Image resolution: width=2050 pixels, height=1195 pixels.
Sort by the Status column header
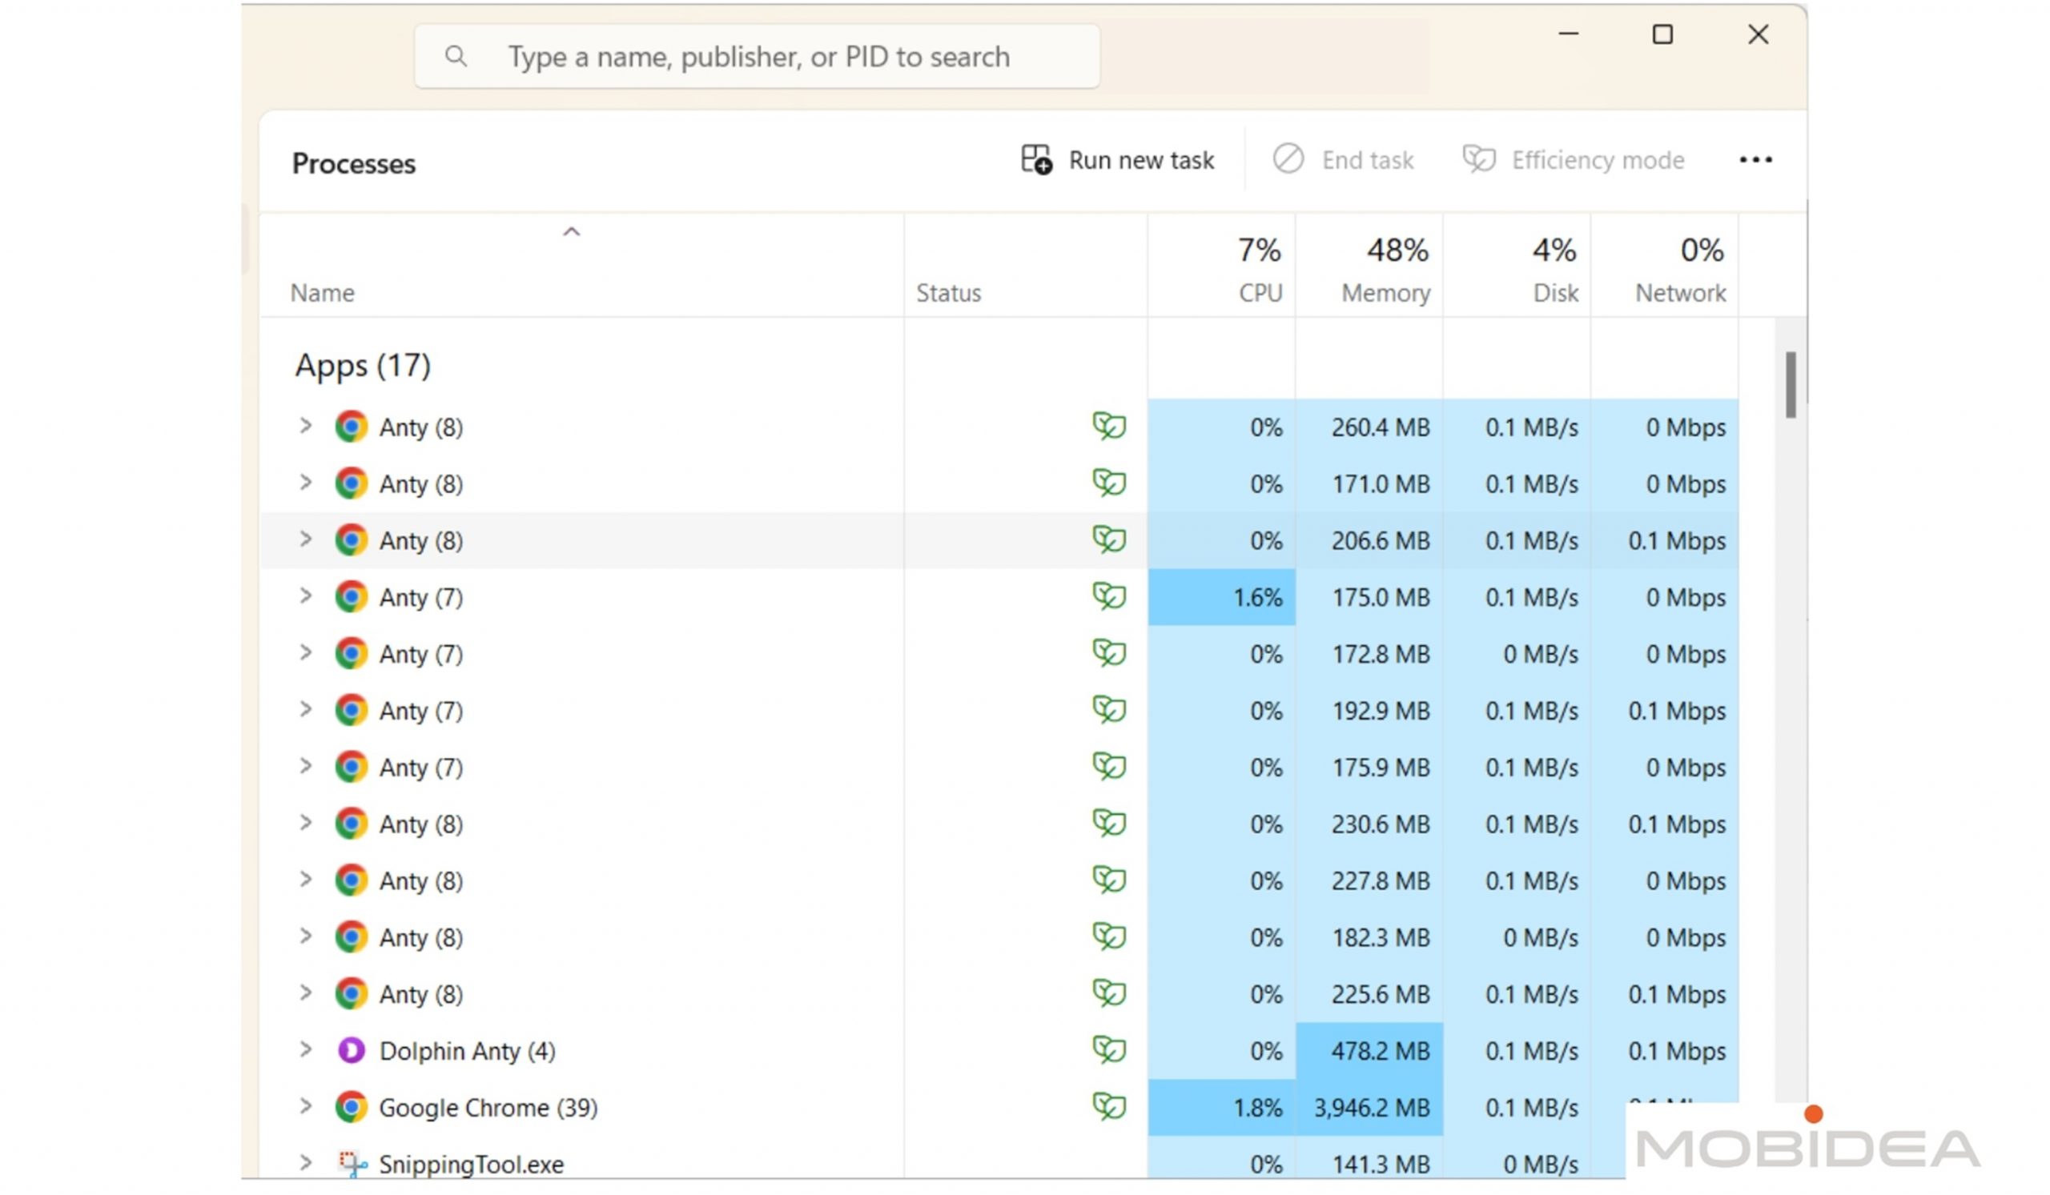pos(1026,266)
